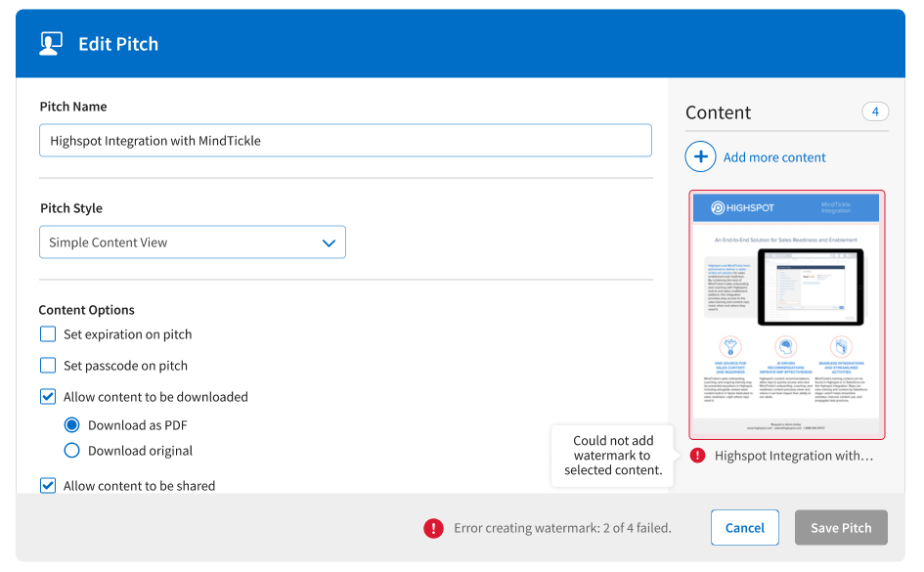
Task: Click the content count badge 4
Action: click(x=875, y=111)
